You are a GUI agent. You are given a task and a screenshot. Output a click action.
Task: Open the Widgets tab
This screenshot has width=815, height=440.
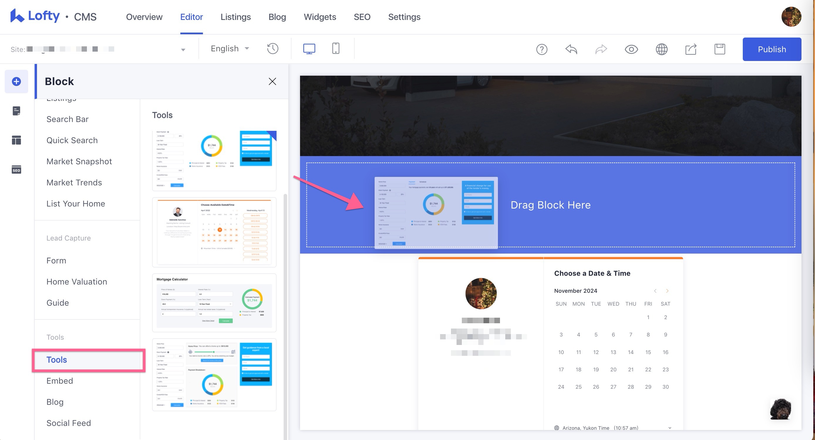point(319,17)
